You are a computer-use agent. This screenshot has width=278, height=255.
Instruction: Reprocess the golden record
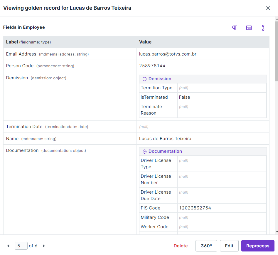pos(258,246)
